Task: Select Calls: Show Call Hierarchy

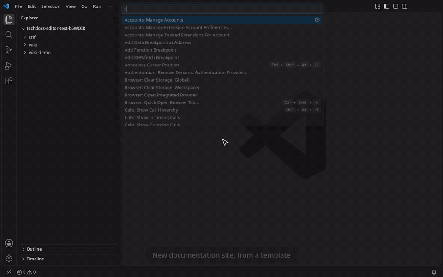Action: tap(222, 110)
